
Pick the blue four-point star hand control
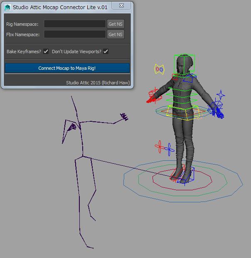[221, 96]
